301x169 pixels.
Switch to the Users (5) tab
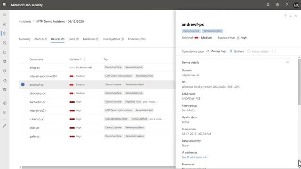[x=74, y=39]
